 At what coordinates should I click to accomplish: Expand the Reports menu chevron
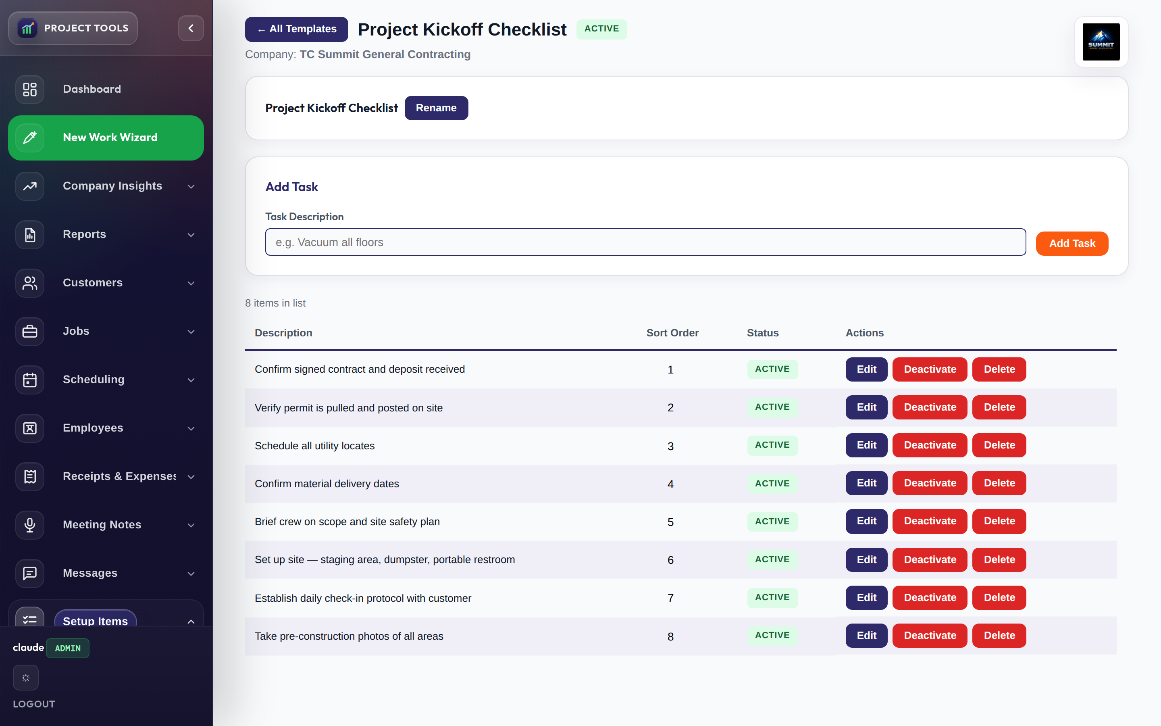pyautogui.click(x=191, y=235)
